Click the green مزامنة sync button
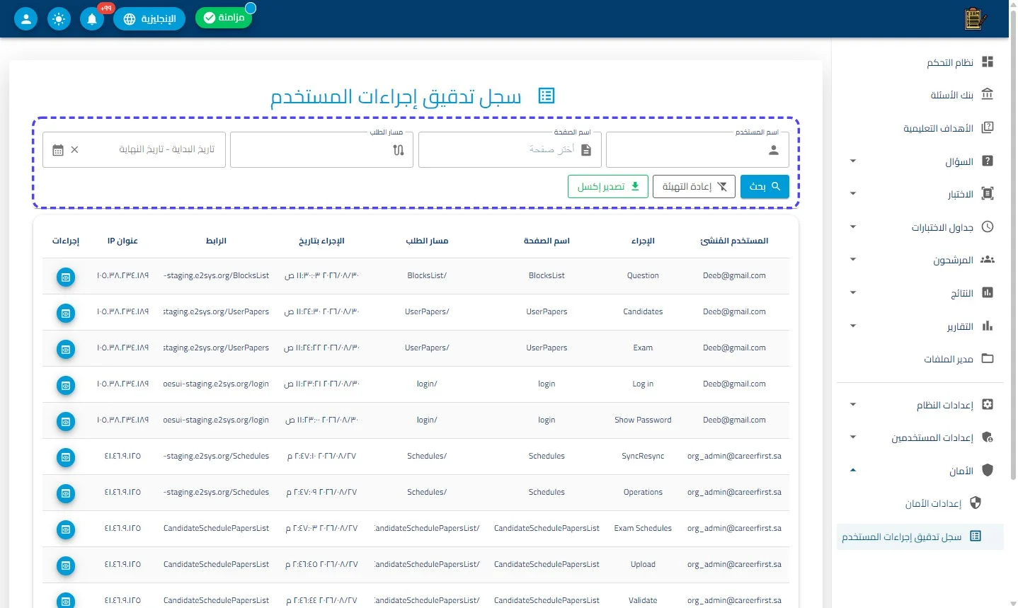Screen dimensions: 1018x608 (224, 18)
